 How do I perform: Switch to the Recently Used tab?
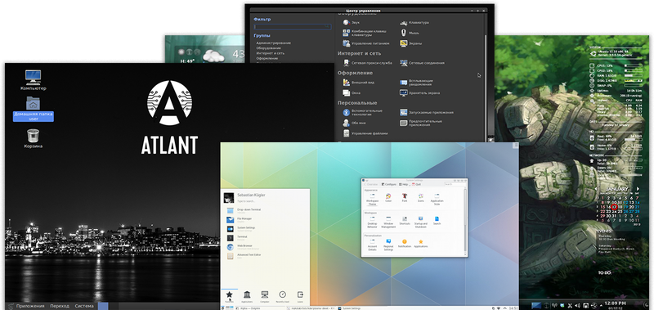[x=282, y=297]
